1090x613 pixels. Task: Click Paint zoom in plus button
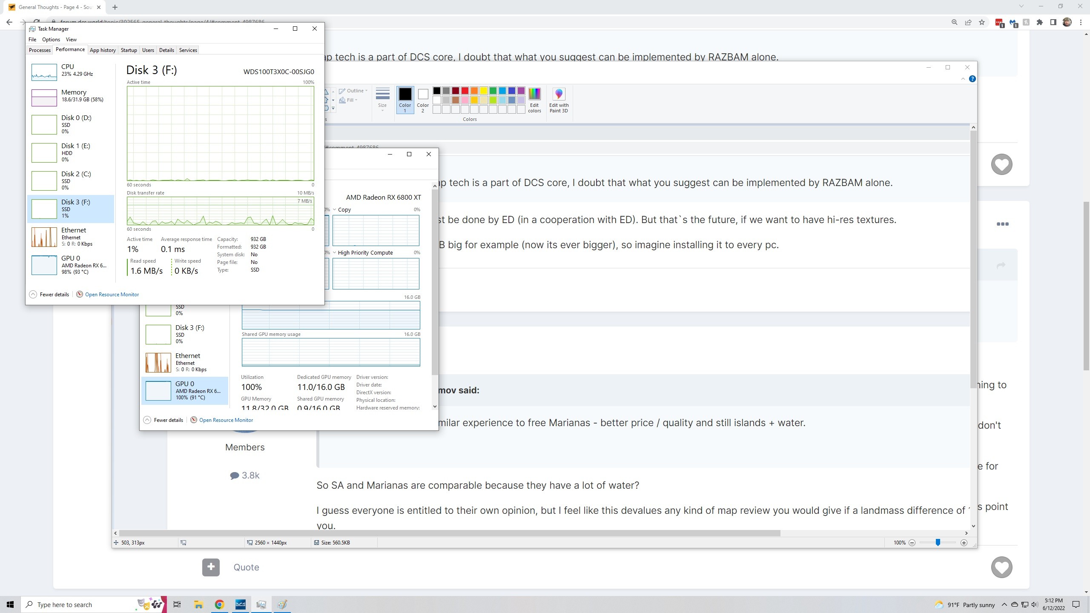click(964, 543)
